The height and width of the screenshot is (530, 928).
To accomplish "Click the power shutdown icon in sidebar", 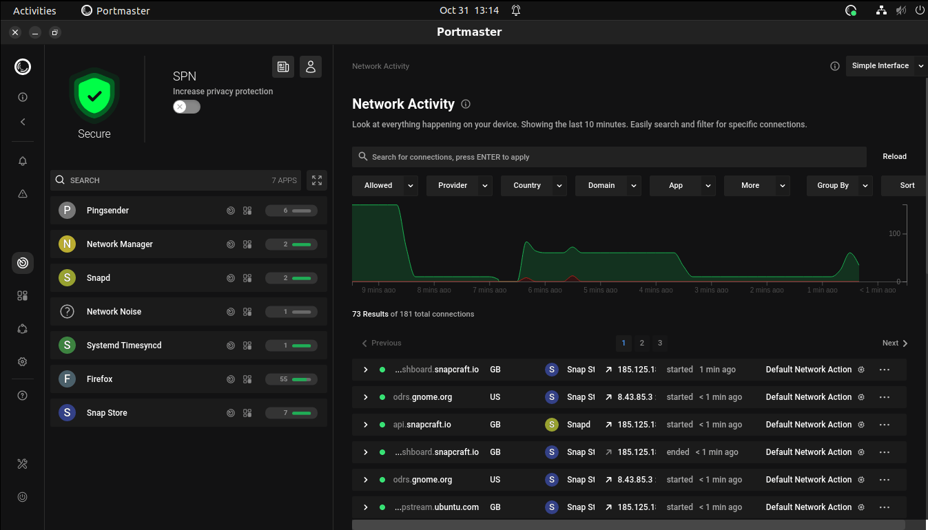I will coord(23,497).
